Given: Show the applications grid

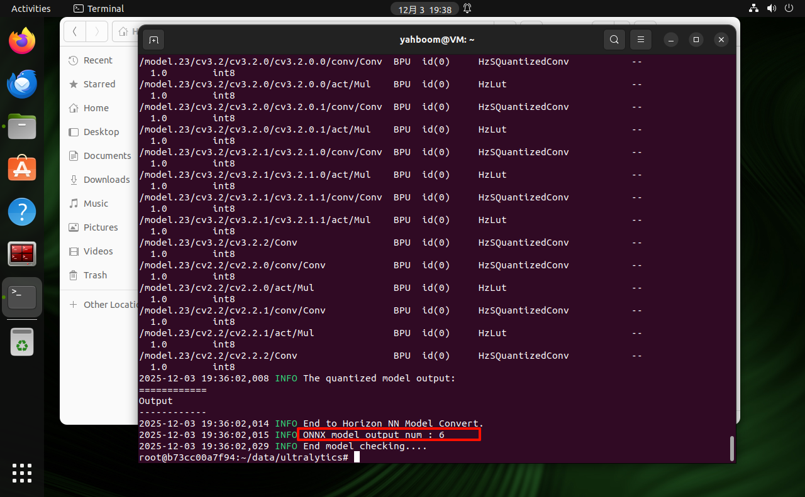Looking at the screenshot, I should coord(22,473).
